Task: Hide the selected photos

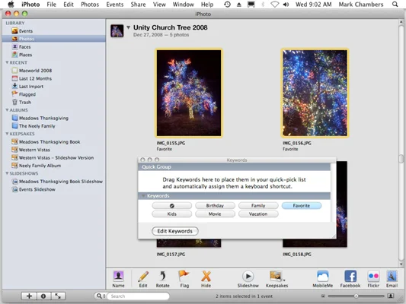Action: (206, 279)
